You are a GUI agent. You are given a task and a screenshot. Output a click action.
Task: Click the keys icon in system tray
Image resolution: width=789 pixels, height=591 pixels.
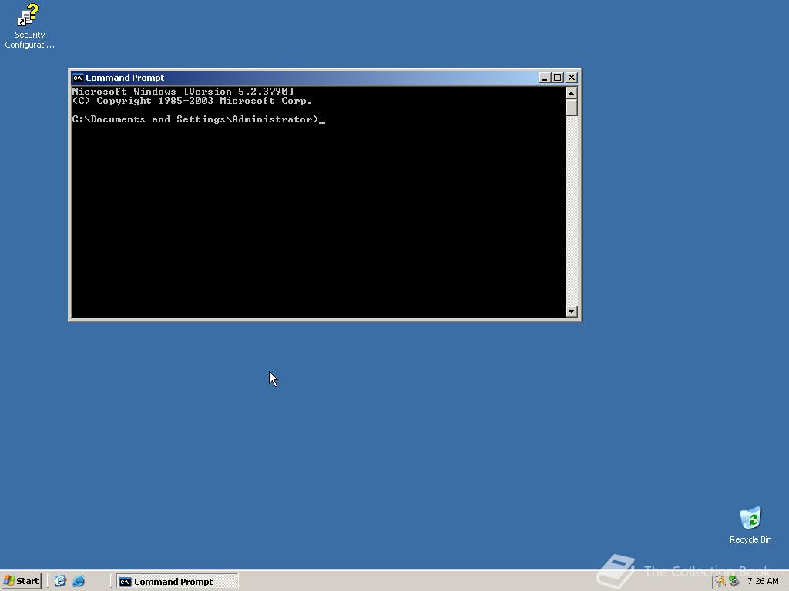pyautogui.click(x=721, y=581)
